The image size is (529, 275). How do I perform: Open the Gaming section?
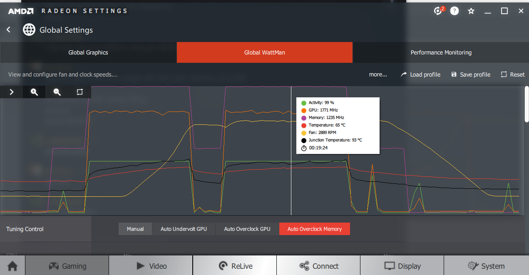tap(67, 265)
